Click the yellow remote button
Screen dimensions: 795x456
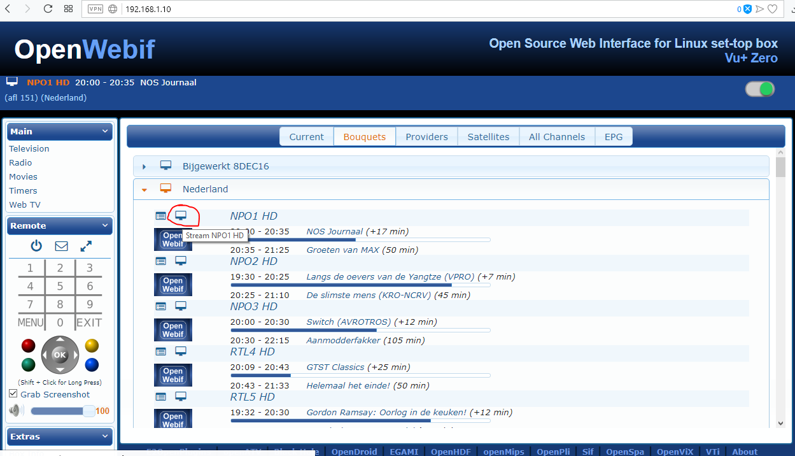(x=92, y=346)
